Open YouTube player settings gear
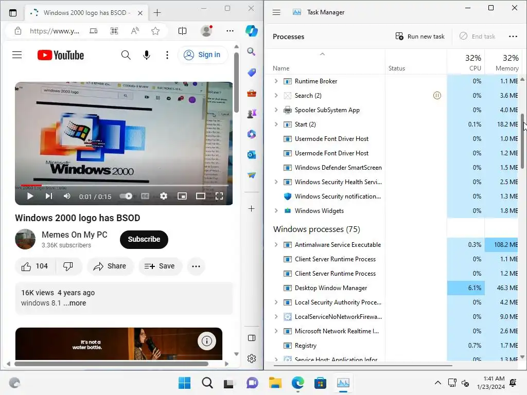Screen dimensions: 527x395 [164, 196]
